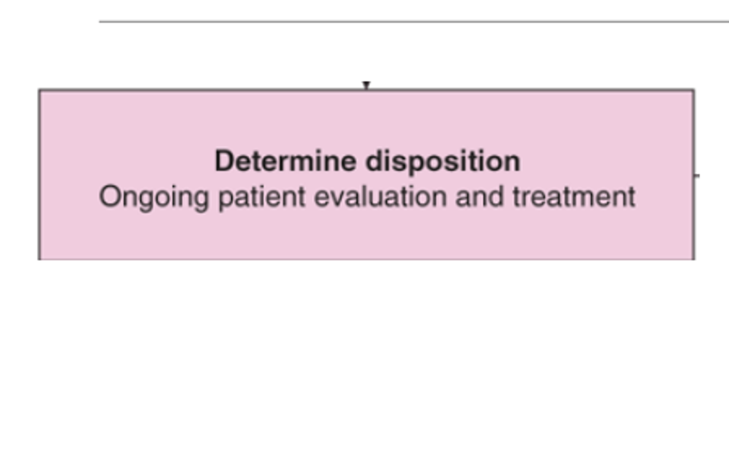Click the word "Ongoing" in the subtitle
The image size is (729, 449).
click(154, 197)
